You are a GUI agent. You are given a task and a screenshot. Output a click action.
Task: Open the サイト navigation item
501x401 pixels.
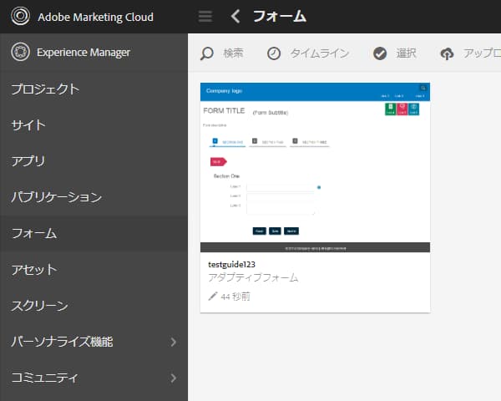tap(94, 125)
